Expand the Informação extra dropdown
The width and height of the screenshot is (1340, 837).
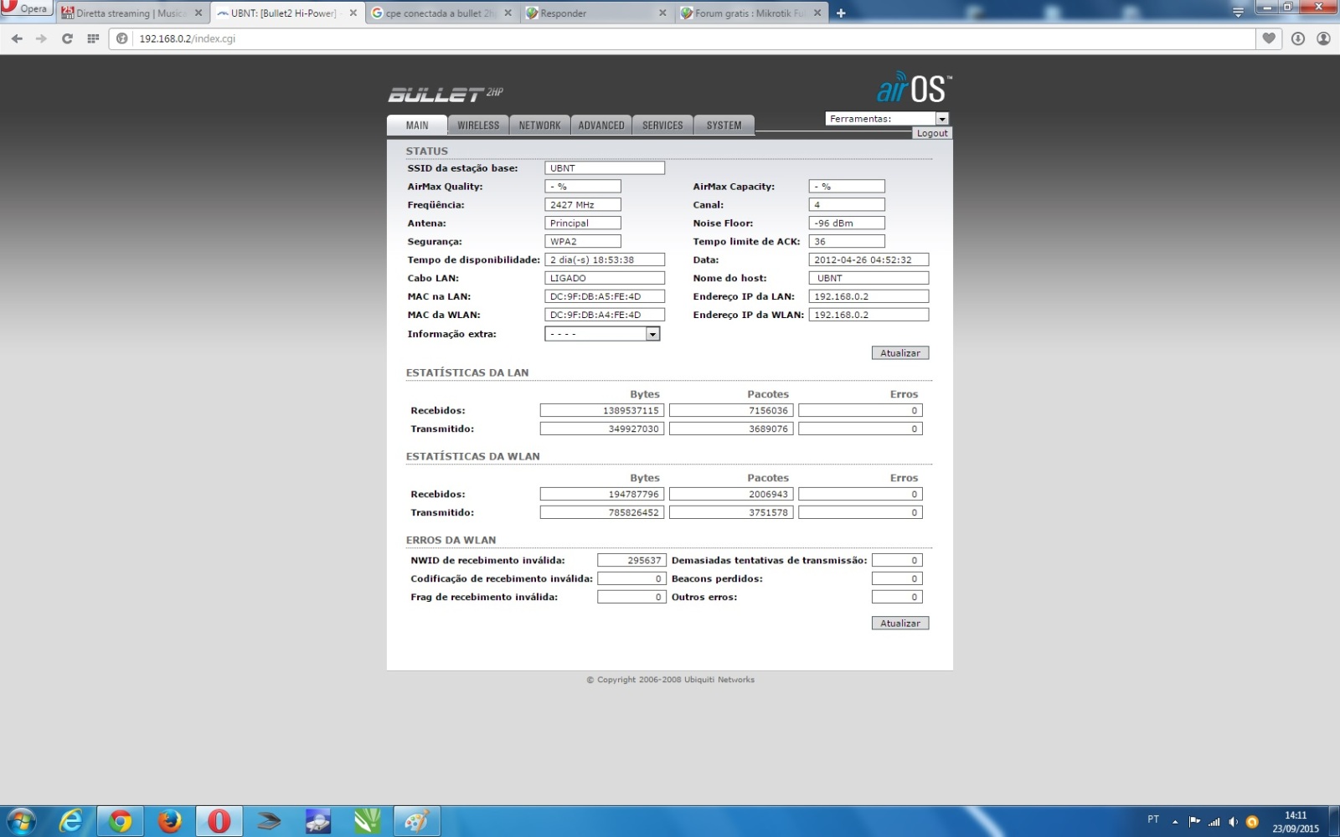click(x=602, y=334)
